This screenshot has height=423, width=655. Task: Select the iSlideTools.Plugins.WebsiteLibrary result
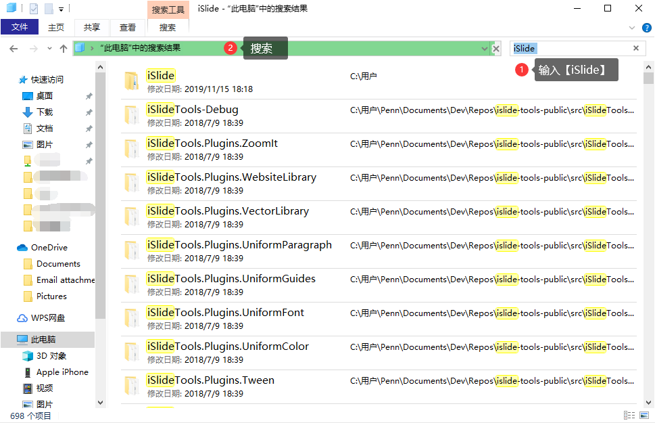pyautogui.click(x=379, y=183)
